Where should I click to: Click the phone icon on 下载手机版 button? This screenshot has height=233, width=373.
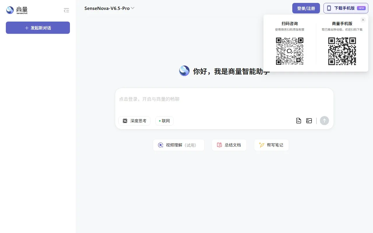coord(329,8)
